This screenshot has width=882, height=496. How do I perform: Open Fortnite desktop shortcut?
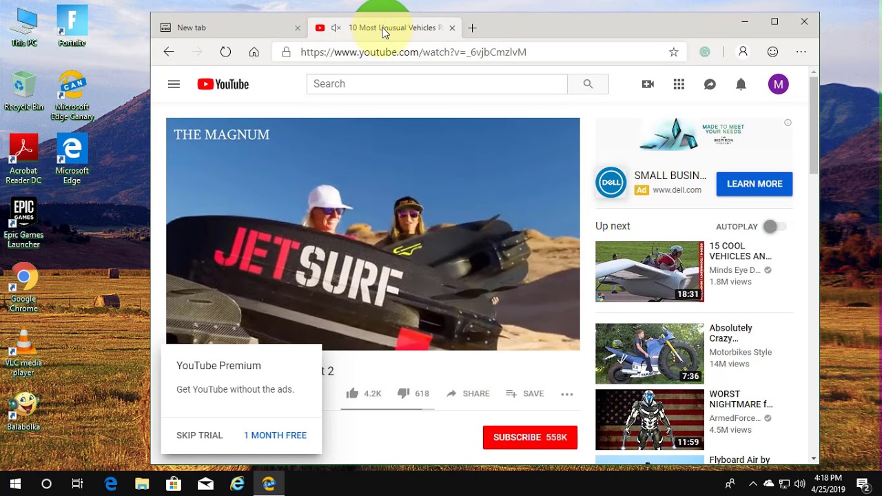[x=72, y=26]
